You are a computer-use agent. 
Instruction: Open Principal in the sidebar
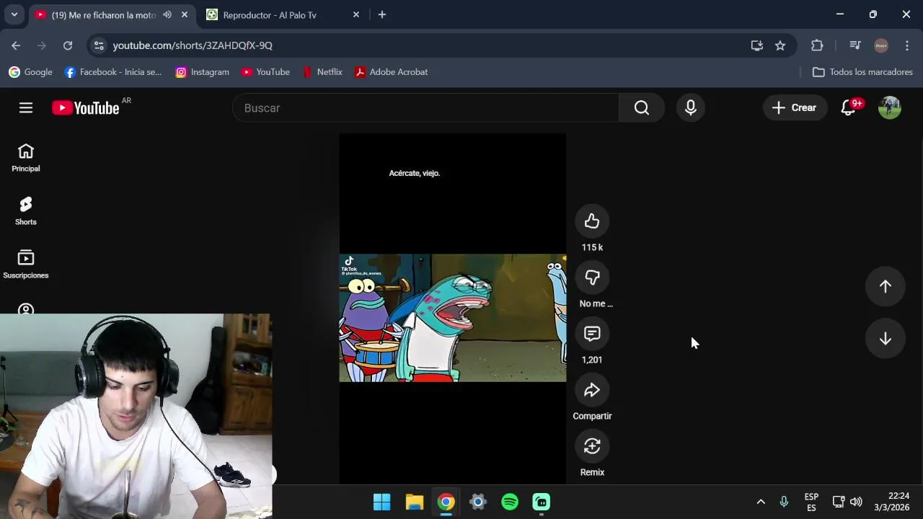[x=26, y=158]
